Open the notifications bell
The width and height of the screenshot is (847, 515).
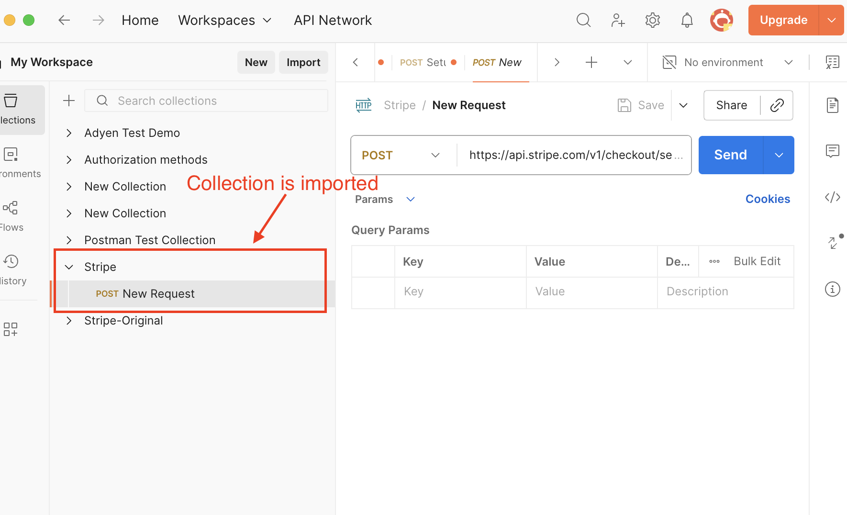[x=687, y=20]
